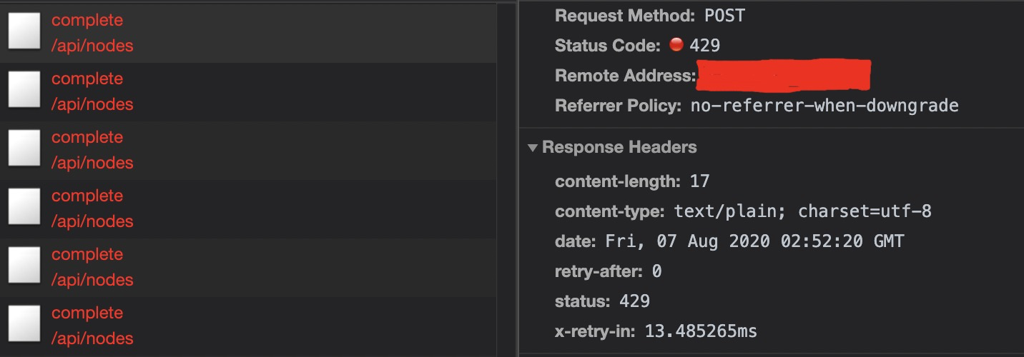Click the x-retry-in value 13.485265ms
The width and height of the screenshot is (1024, 357).
[700, 331]
